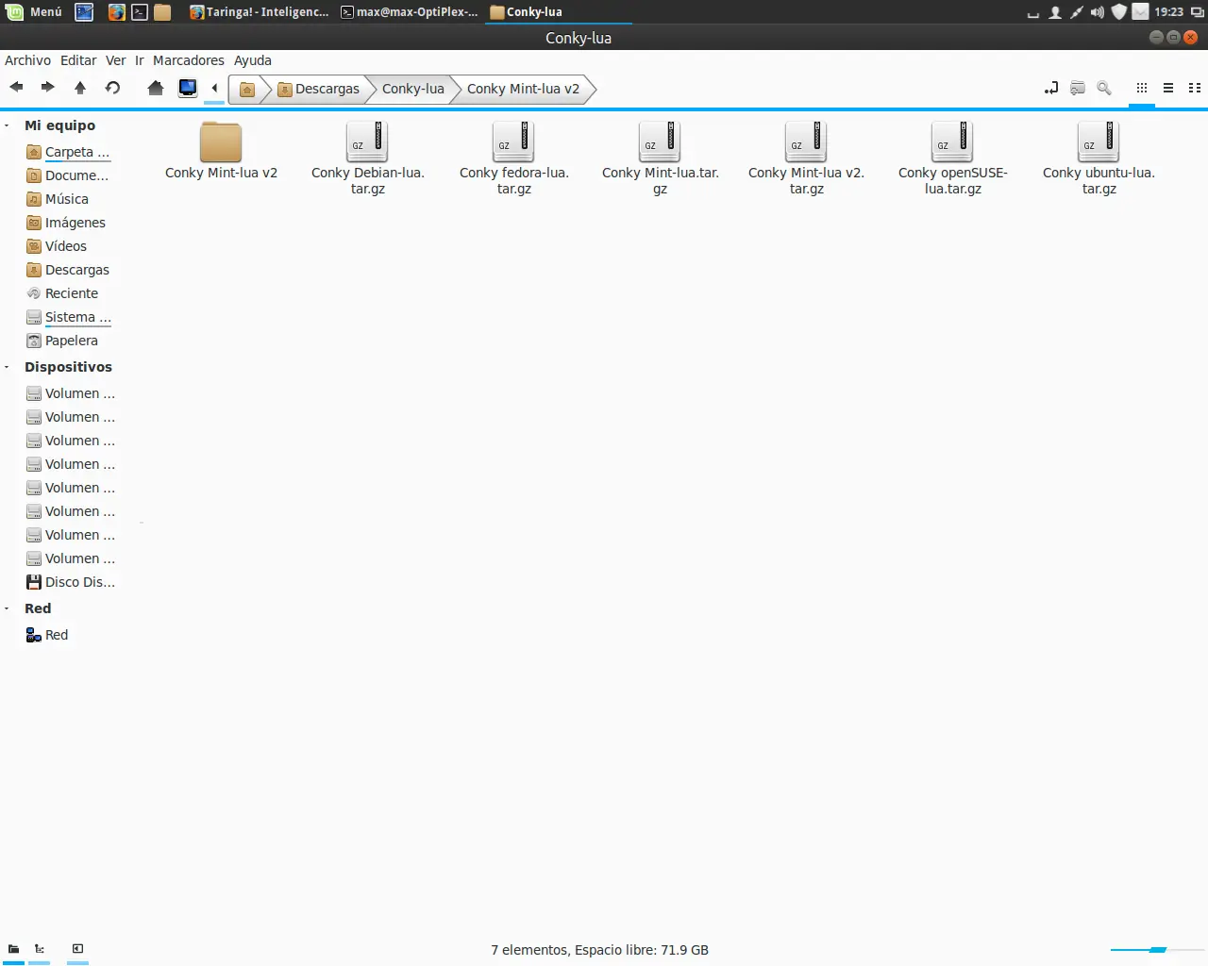Image resolution: width=1208 pixels, height=966 pixels.
Task: Activate the location entry toggle icon
Action: point(1050,88)
